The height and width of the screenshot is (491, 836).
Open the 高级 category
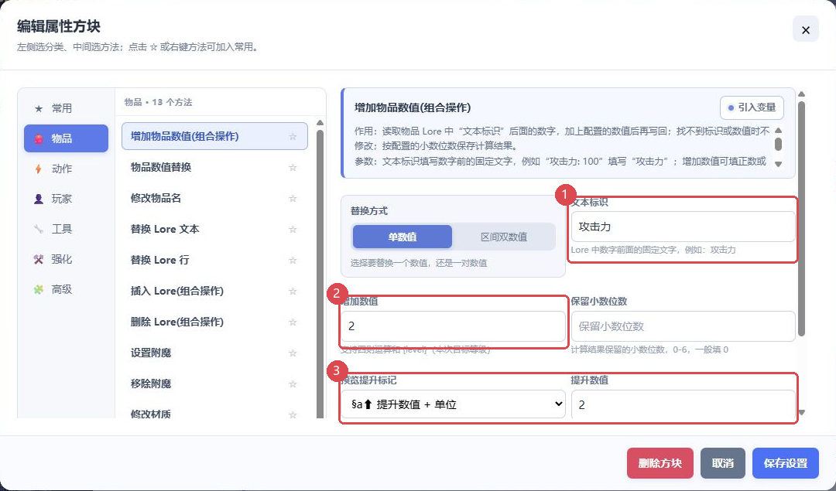coord(66,289)
